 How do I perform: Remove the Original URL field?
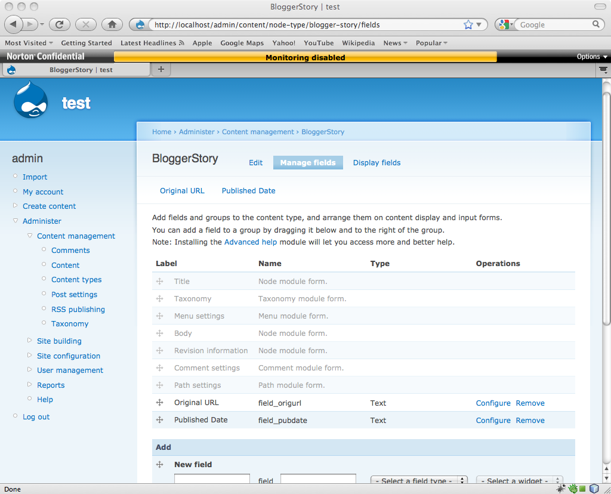point(530,403)
